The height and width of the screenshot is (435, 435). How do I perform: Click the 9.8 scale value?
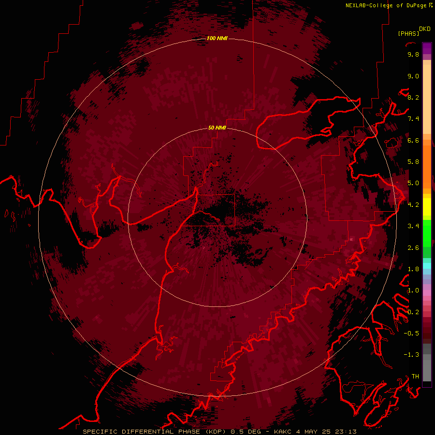(x=413, y=54)
